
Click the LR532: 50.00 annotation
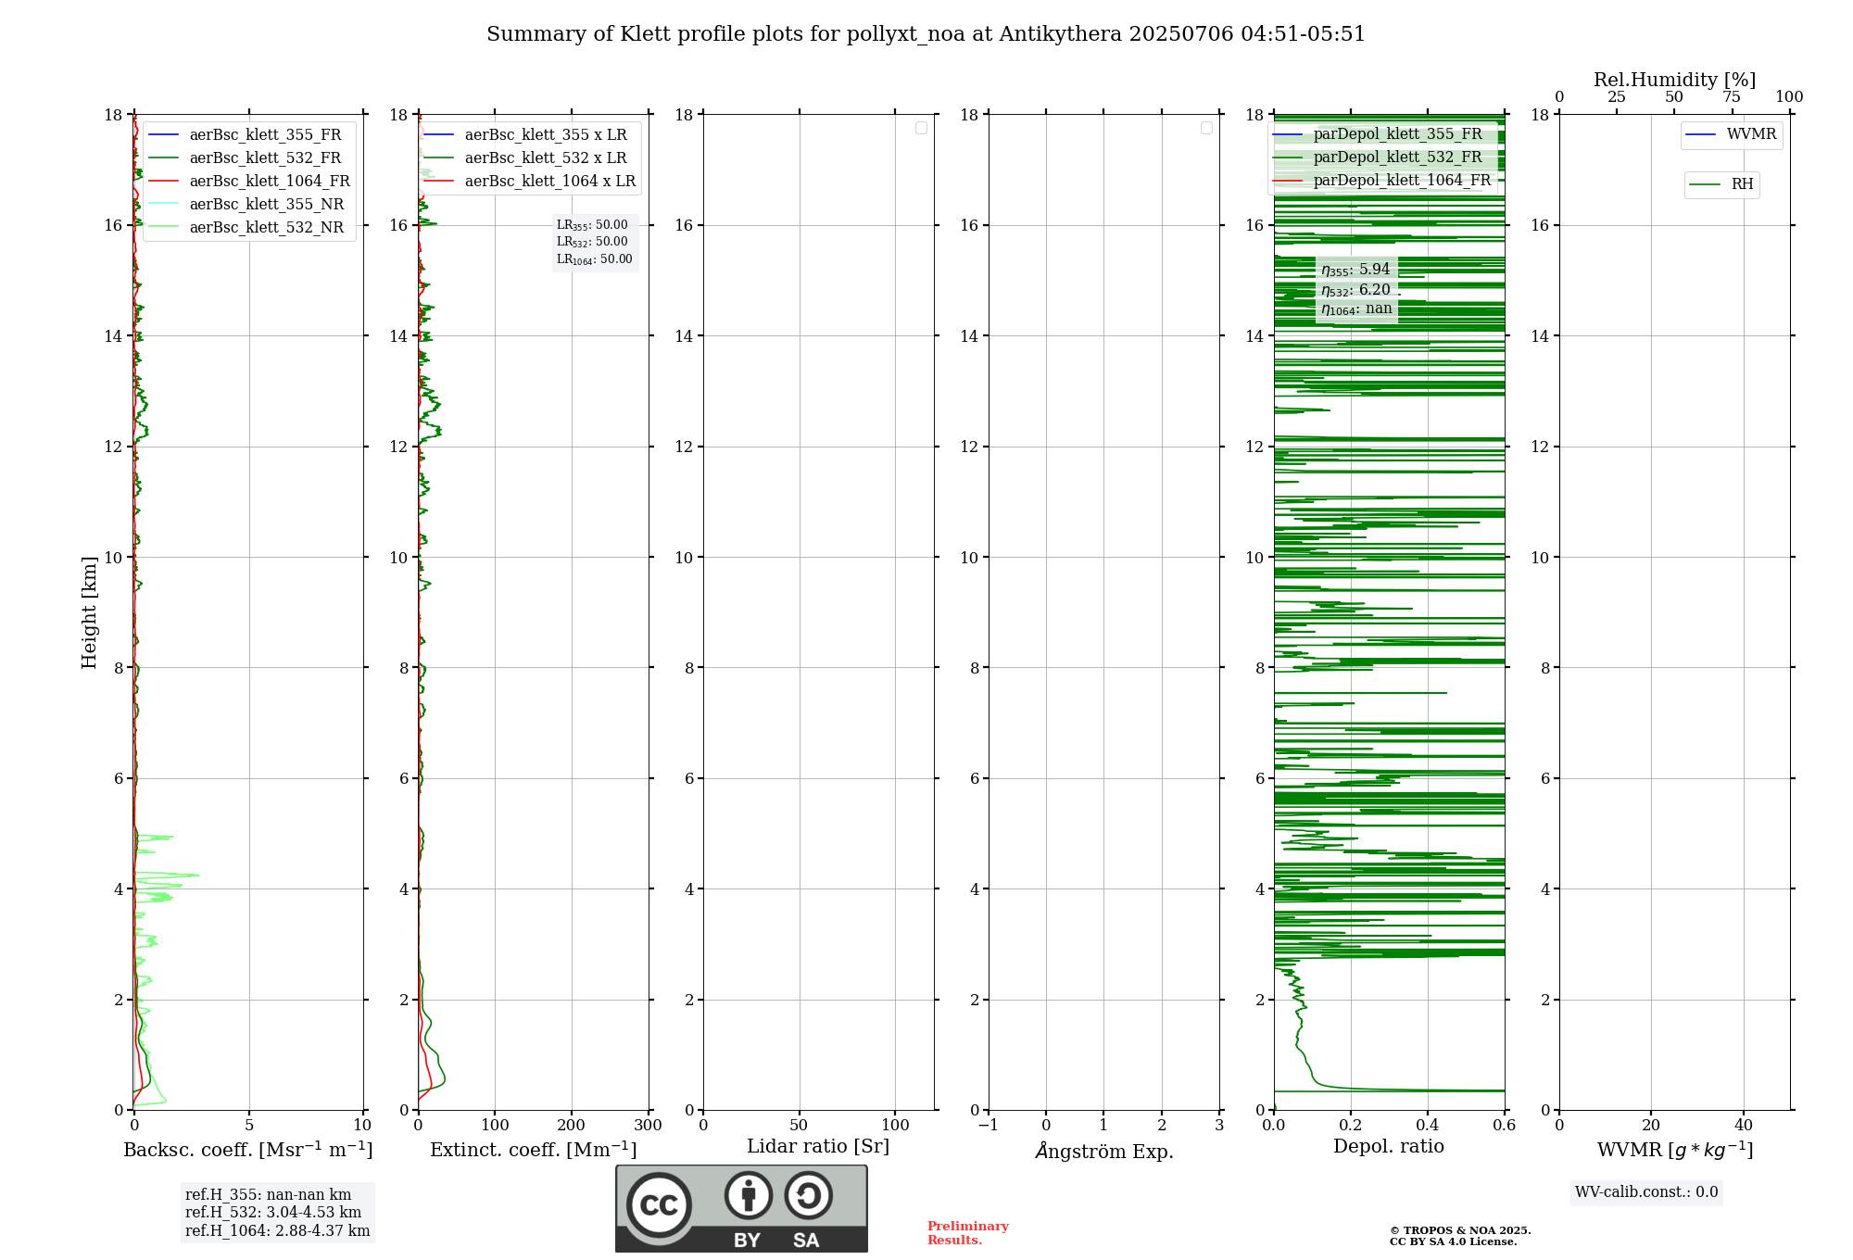[592, 242]
